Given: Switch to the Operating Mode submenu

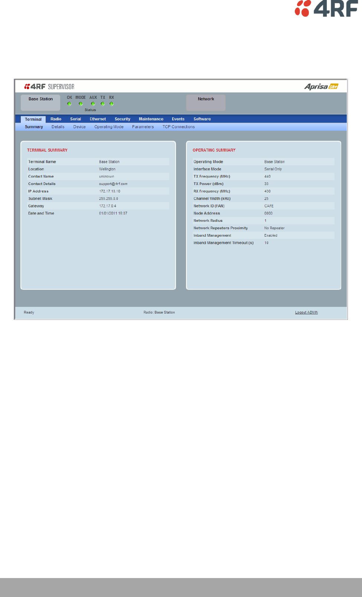Looking at the screenshot, I should 109,127.
